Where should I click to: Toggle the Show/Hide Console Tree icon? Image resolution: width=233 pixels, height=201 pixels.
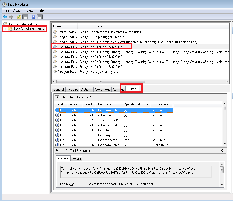[x=26, y=17]
